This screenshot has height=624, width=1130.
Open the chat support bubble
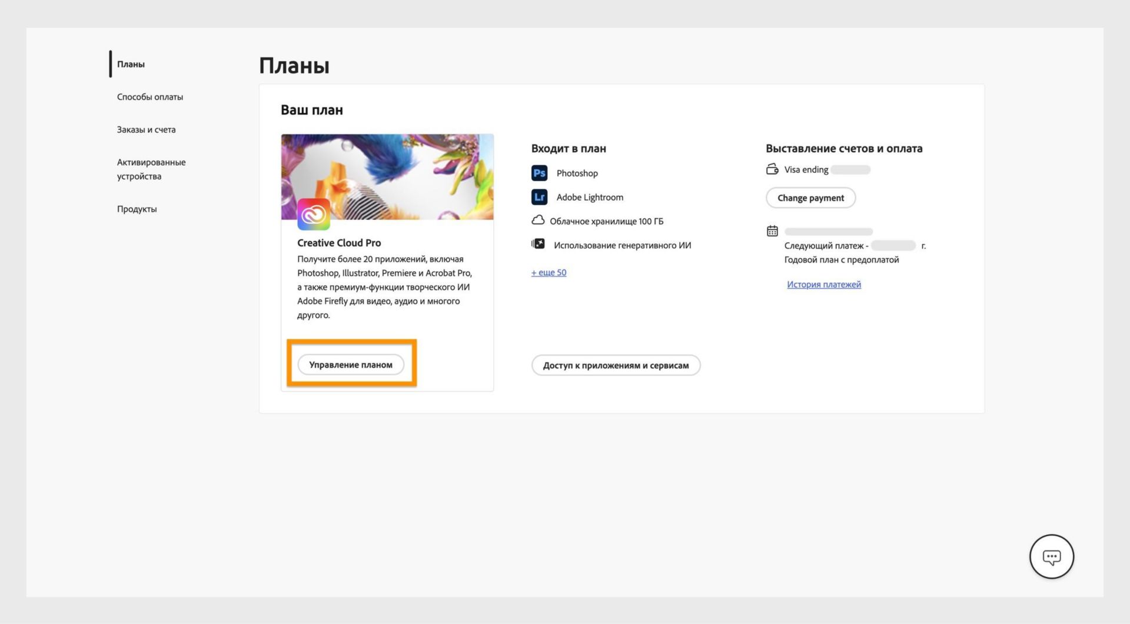(1051, 556)
